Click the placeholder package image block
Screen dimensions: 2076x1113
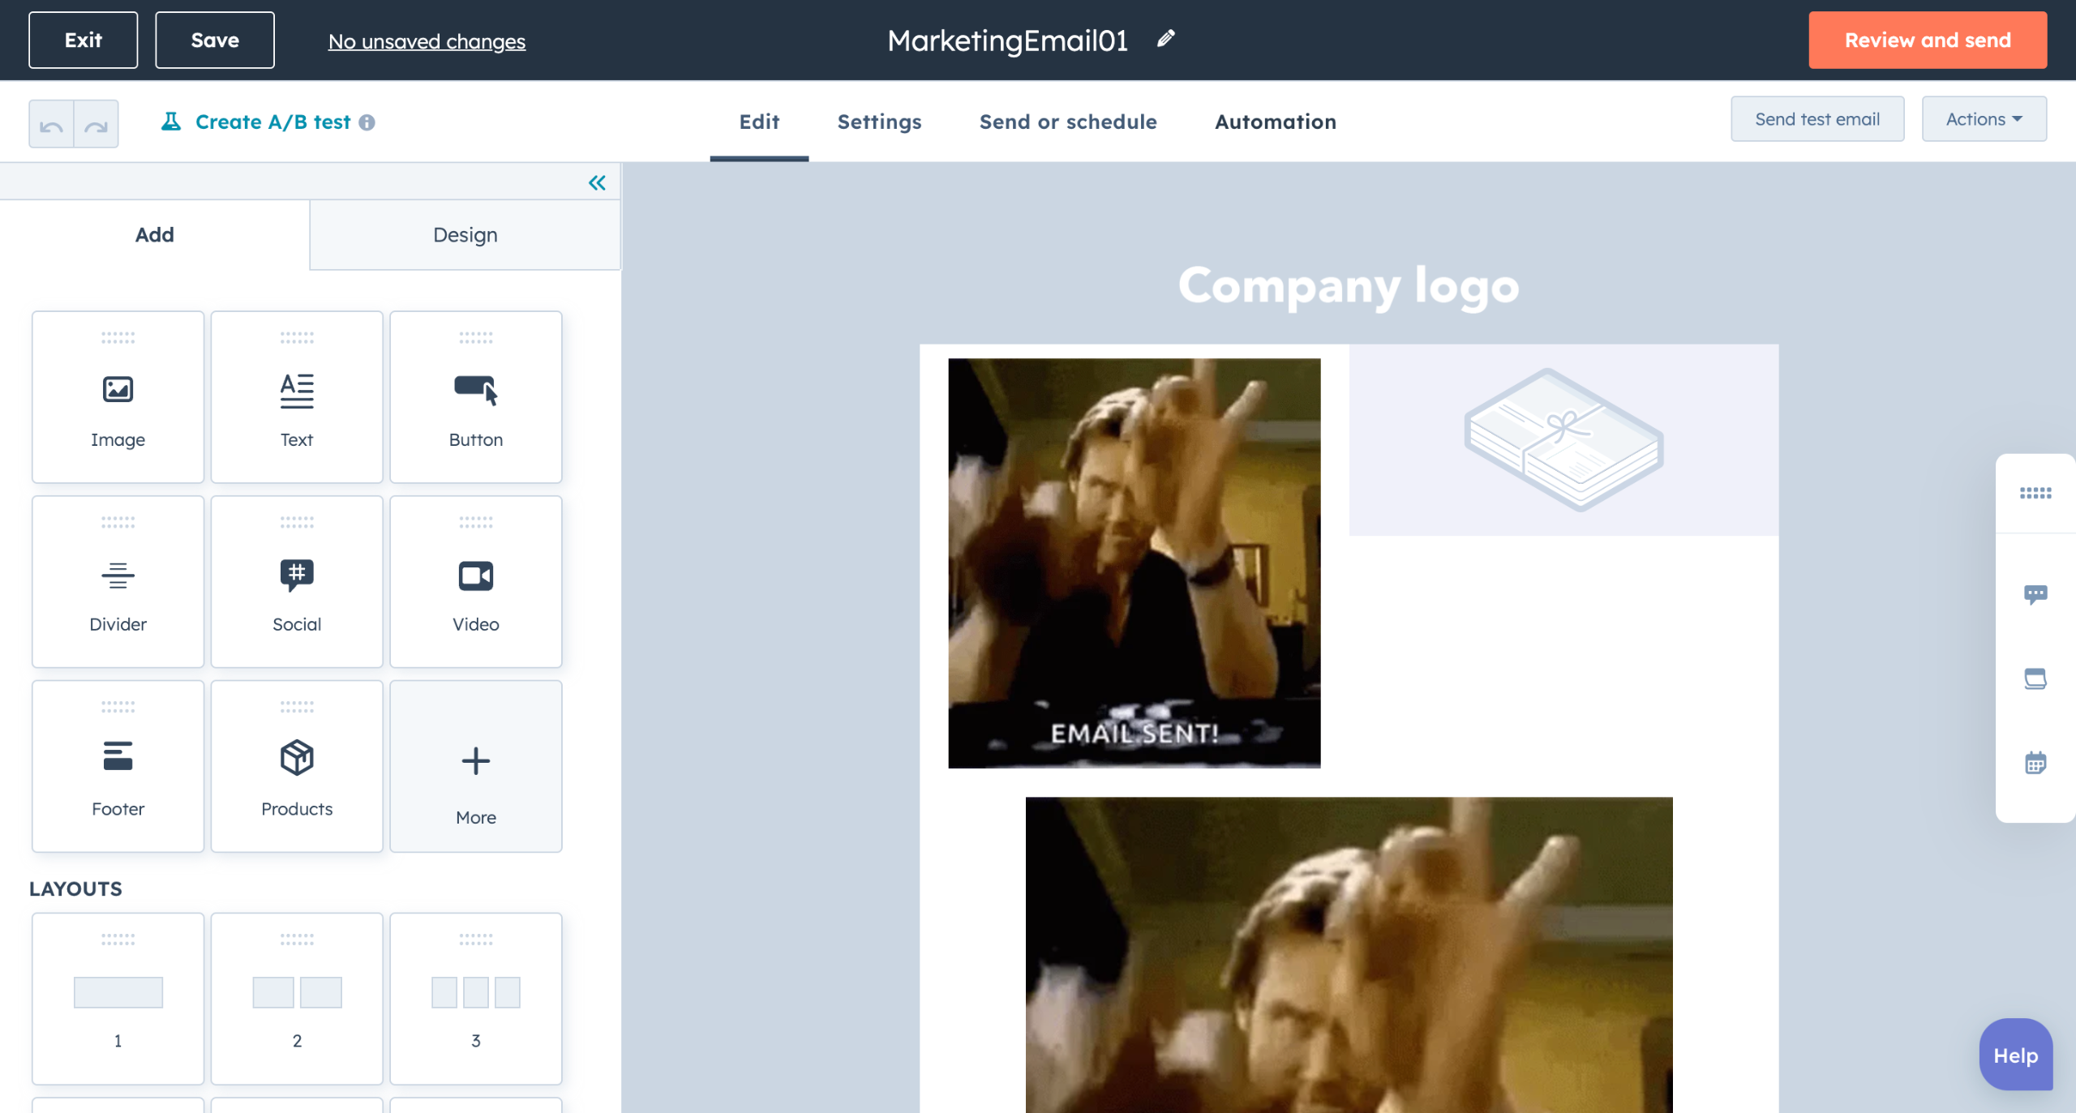(1563, 440)
